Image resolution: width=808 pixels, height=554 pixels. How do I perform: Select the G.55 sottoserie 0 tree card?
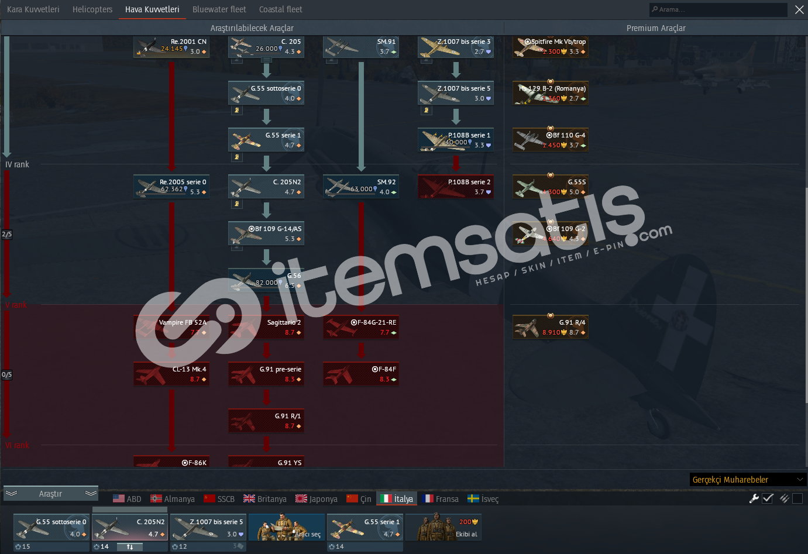pos(266,94)
